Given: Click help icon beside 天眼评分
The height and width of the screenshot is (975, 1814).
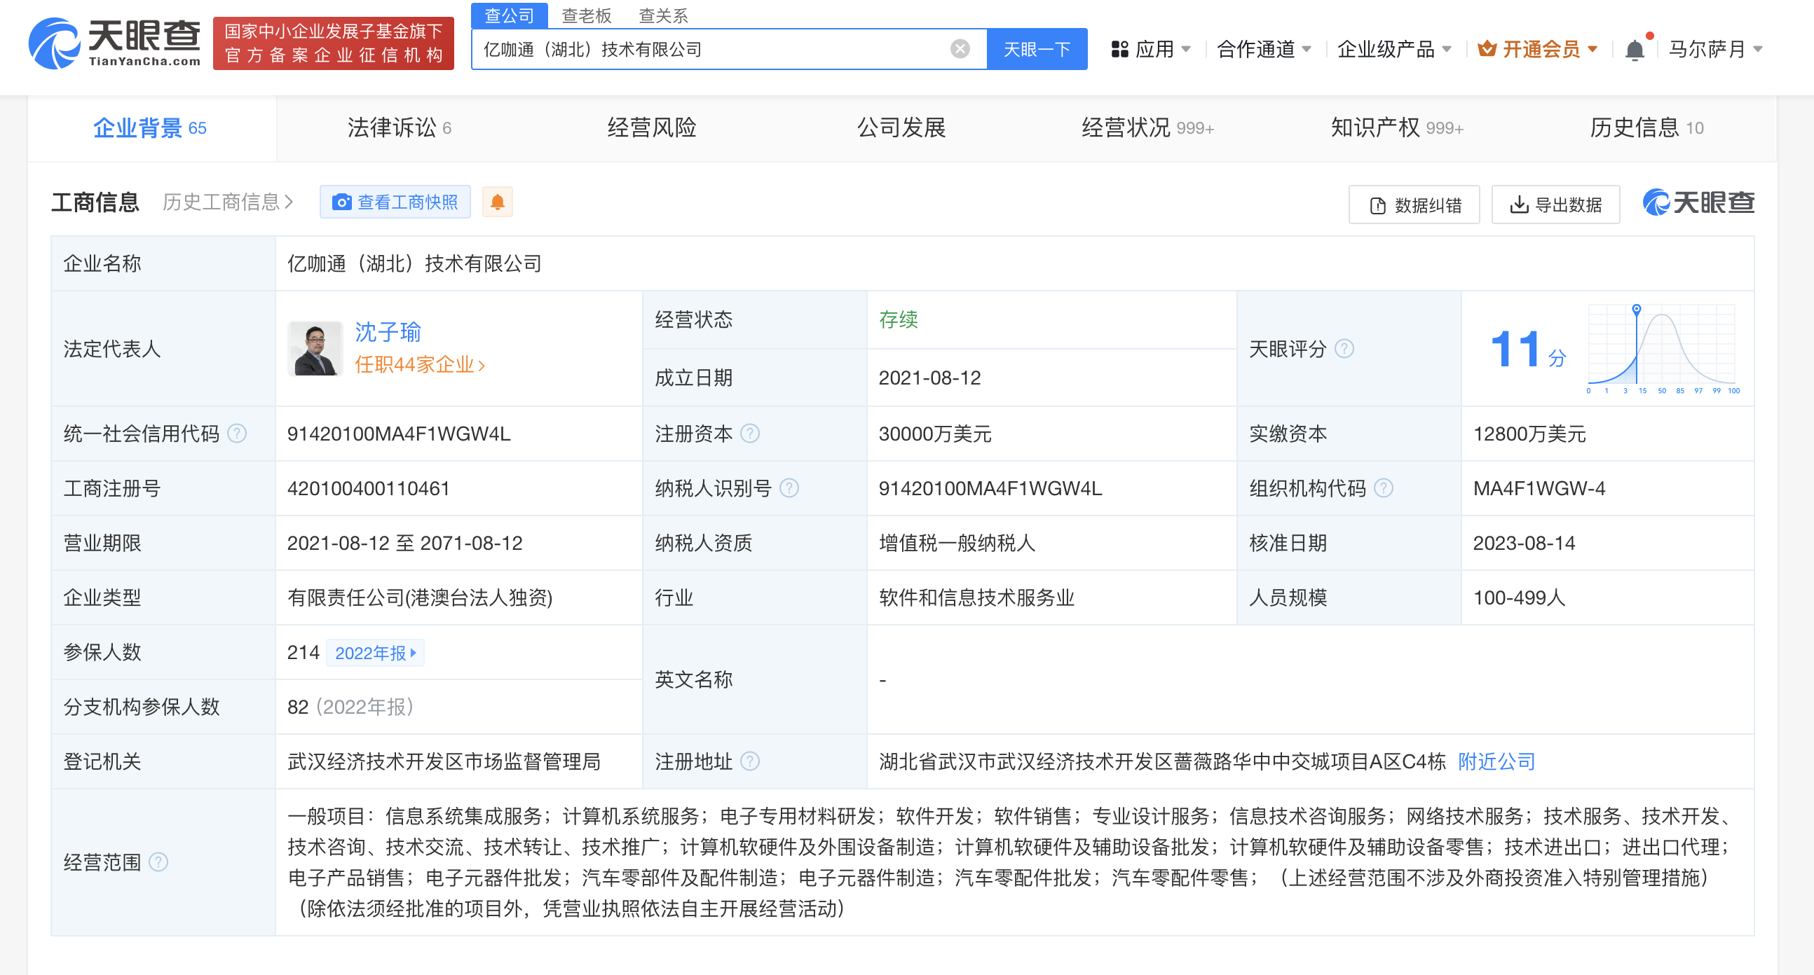Looking at the screenshot, I should [x=1344, y=348].
